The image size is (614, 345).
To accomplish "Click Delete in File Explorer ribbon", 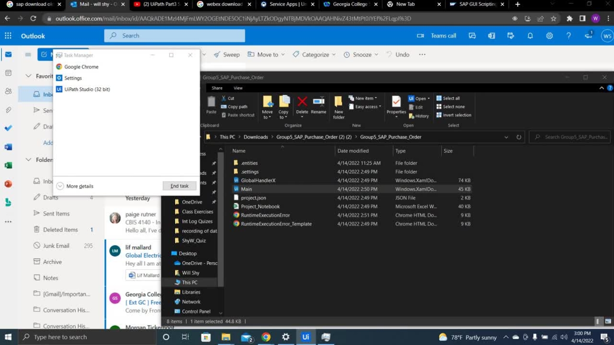I will click(302, 106).
